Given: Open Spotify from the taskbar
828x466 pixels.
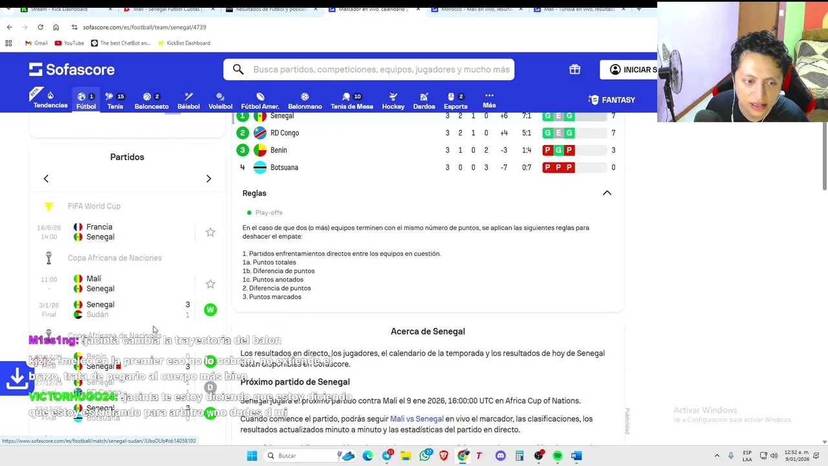Looking at the screenshot, I should point(558,456).
